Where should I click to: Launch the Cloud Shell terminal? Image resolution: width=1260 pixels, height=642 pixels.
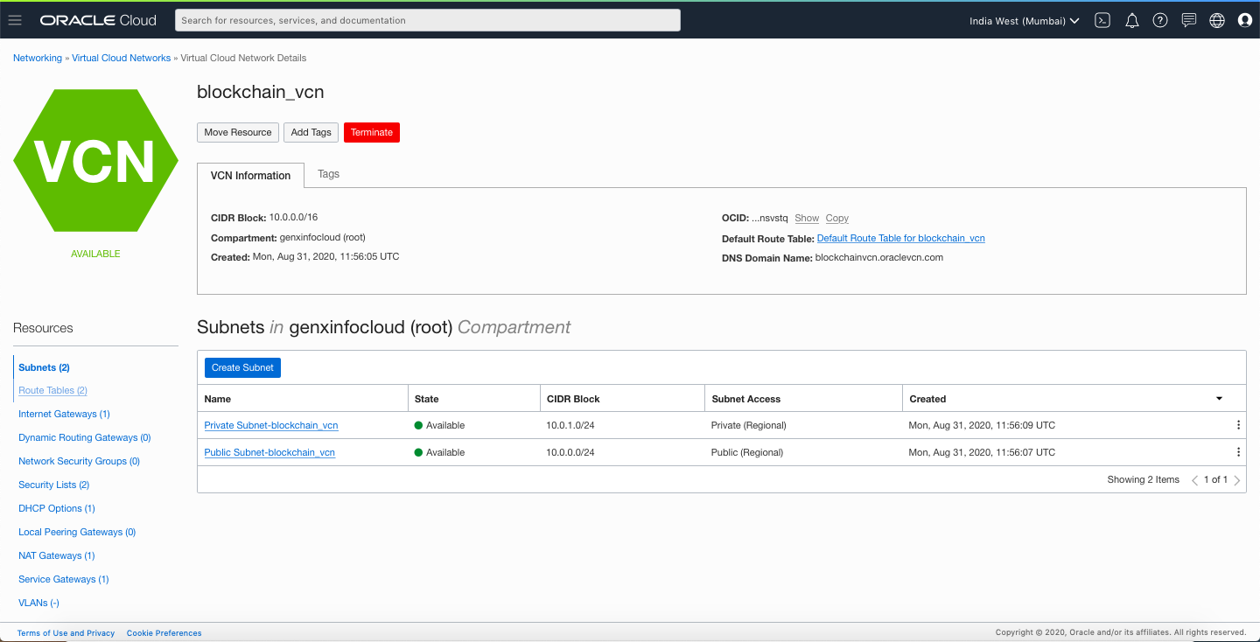1102,19
